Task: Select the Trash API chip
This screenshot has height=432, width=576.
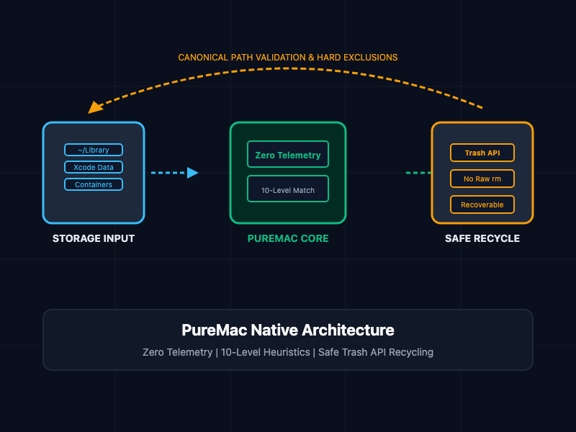Action: pos(482,153)
